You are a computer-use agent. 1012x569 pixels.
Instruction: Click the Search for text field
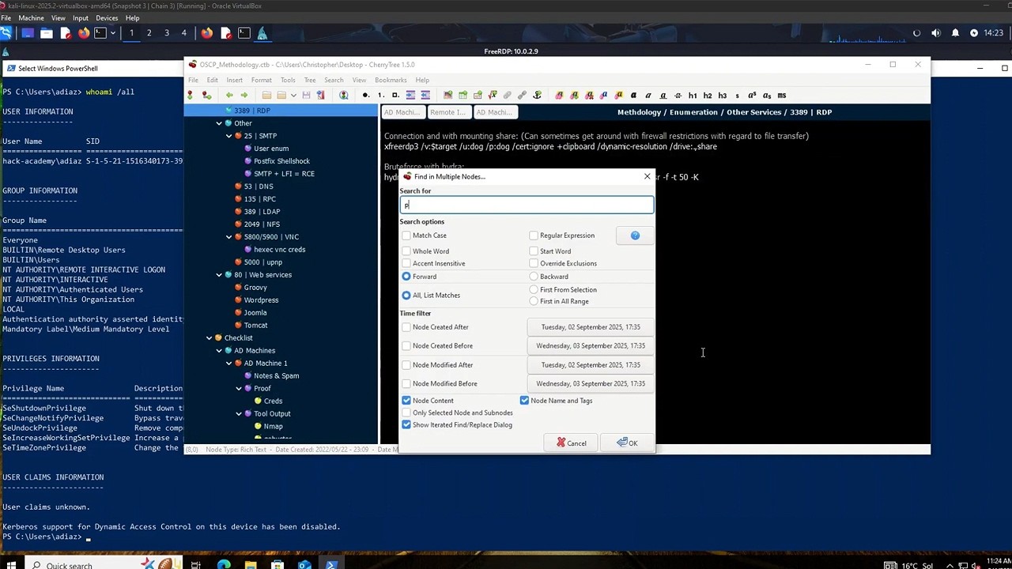[527, 205]
